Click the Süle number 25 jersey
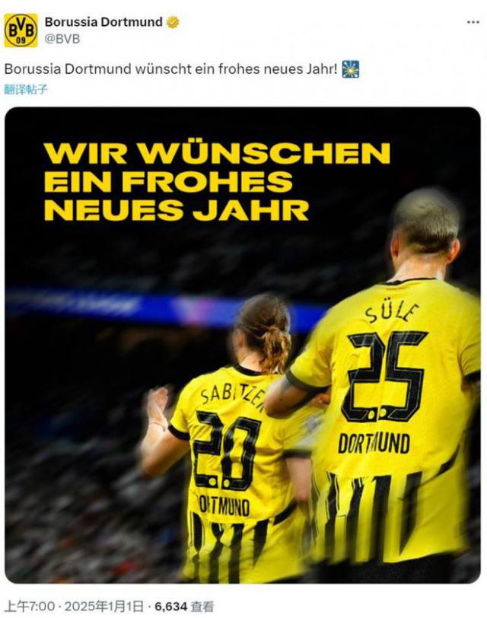Image resolution: width=487 pixels, height=618 pixels. 388,422
